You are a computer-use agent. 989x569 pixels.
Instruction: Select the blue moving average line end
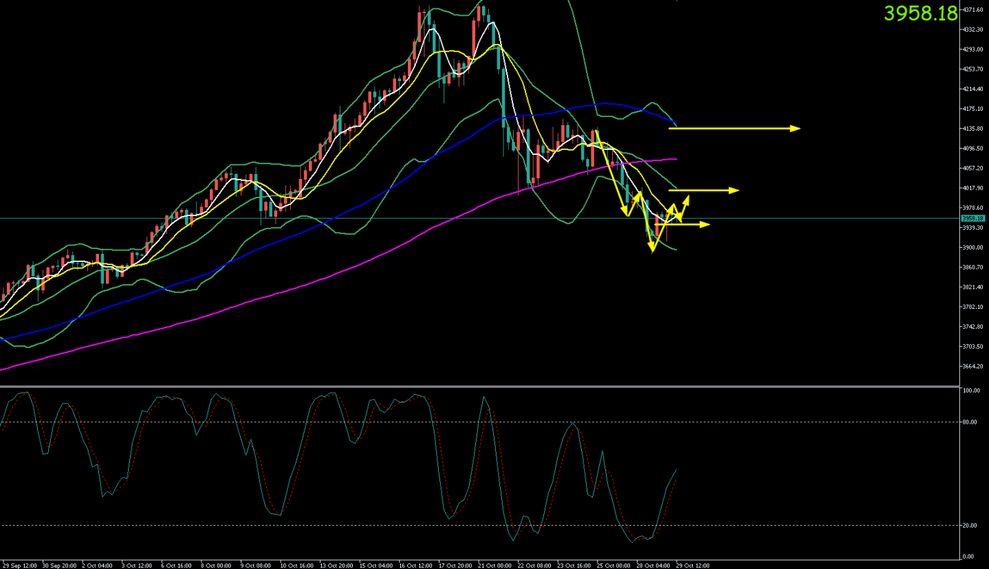coord(675,125)
